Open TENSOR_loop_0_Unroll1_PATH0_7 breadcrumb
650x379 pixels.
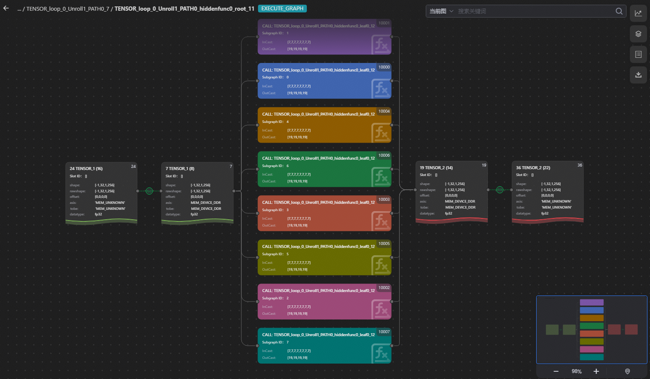67,9
